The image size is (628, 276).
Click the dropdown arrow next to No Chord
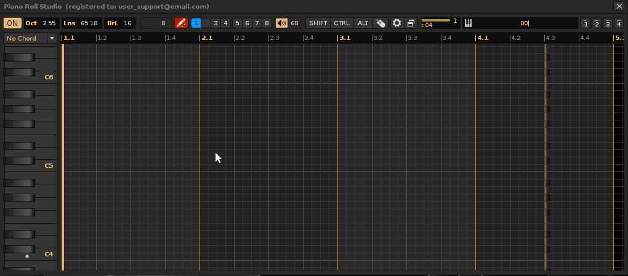52,38
